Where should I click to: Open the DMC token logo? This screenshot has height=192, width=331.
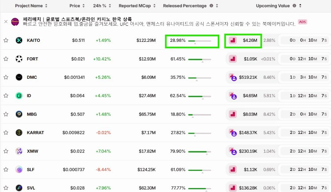[x=19, y=77]
